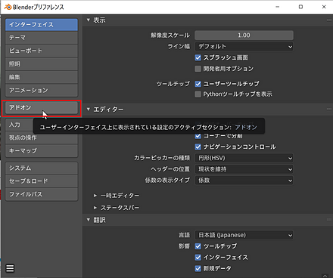The image size is (333, 278).
Task: Click the scroll-up arrow at bottom right
Action: [325, 276]
